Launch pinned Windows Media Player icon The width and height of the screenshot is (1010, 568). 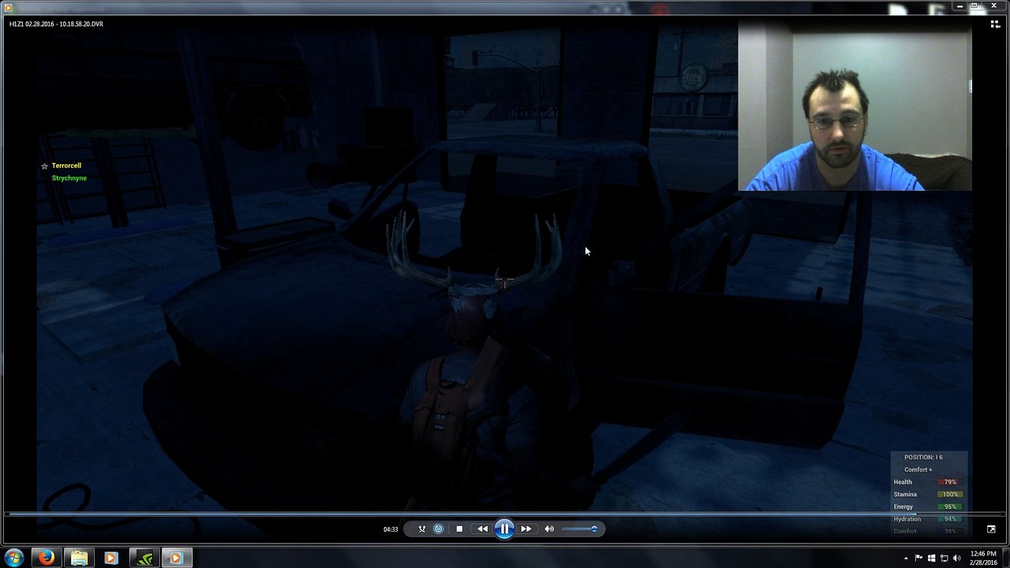click(x=111, y=558)
